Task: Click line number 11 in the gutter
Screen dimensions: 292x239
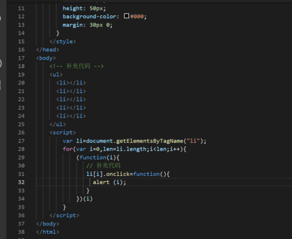Action: tap(22, 9)
